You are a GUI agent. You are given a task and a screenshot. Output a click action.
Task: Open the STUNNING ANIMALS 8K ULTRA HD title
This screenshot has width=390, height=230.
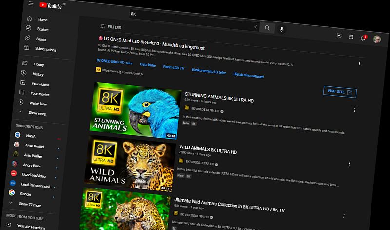219,98
